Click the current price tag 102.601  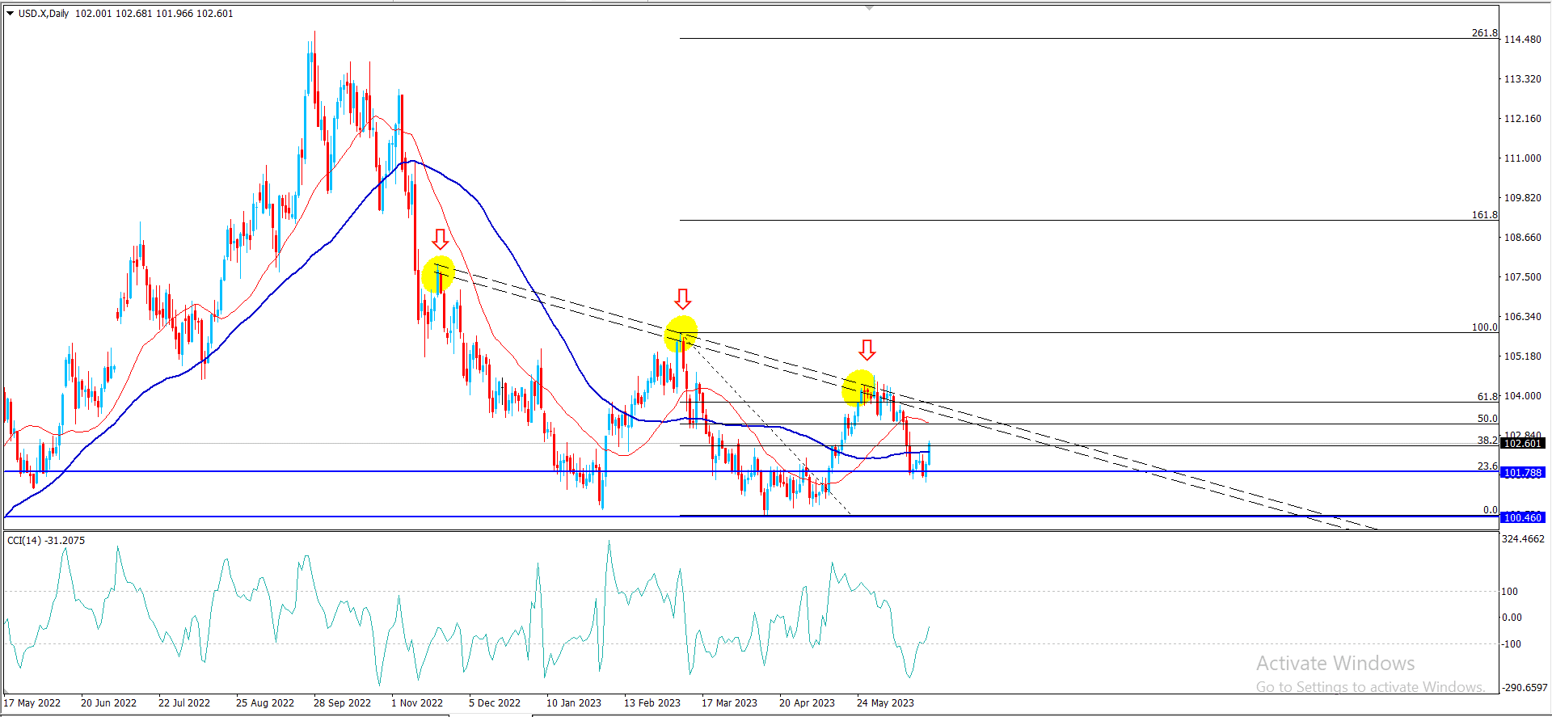[x=1522, y=443]
